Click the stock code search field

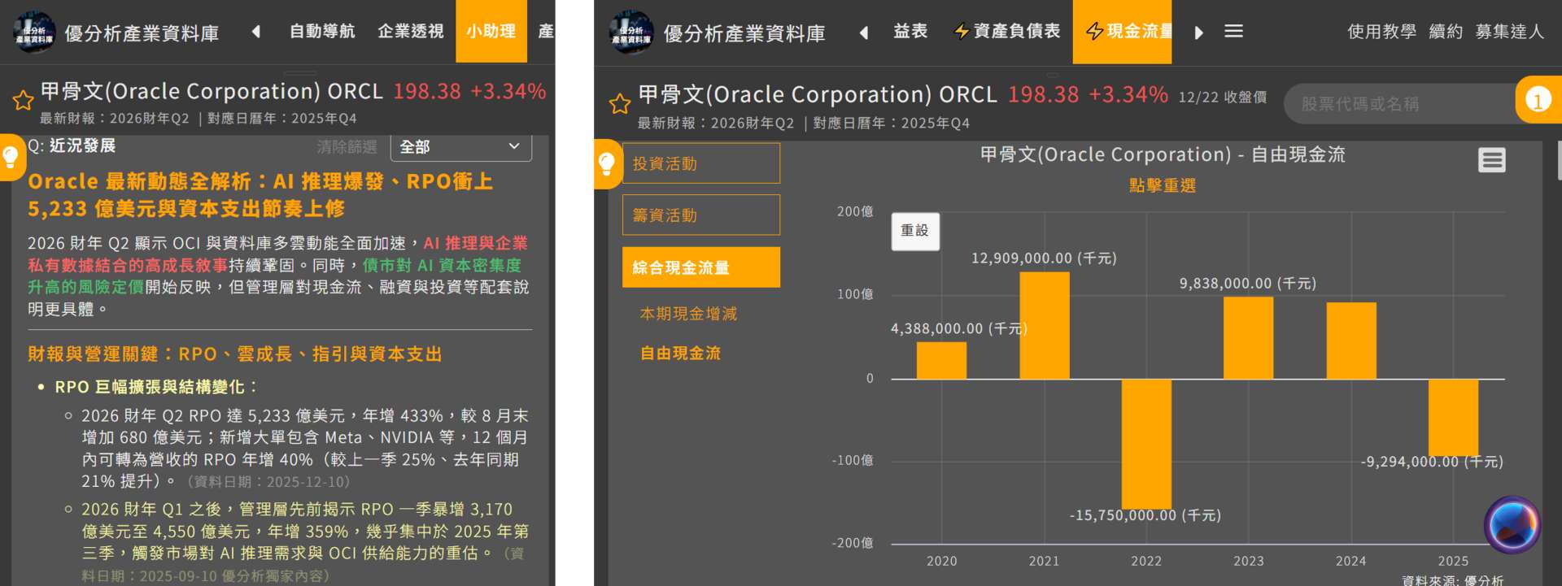point(1398,104)
